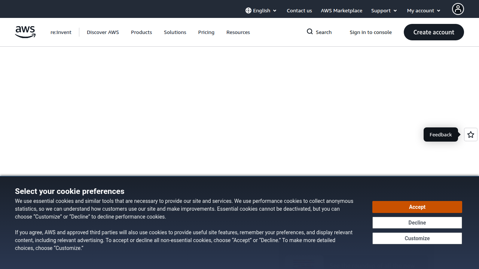Viewport: 479px width, 269px height.
Task: Open the Pricing menu
Action: click(206, 32)
